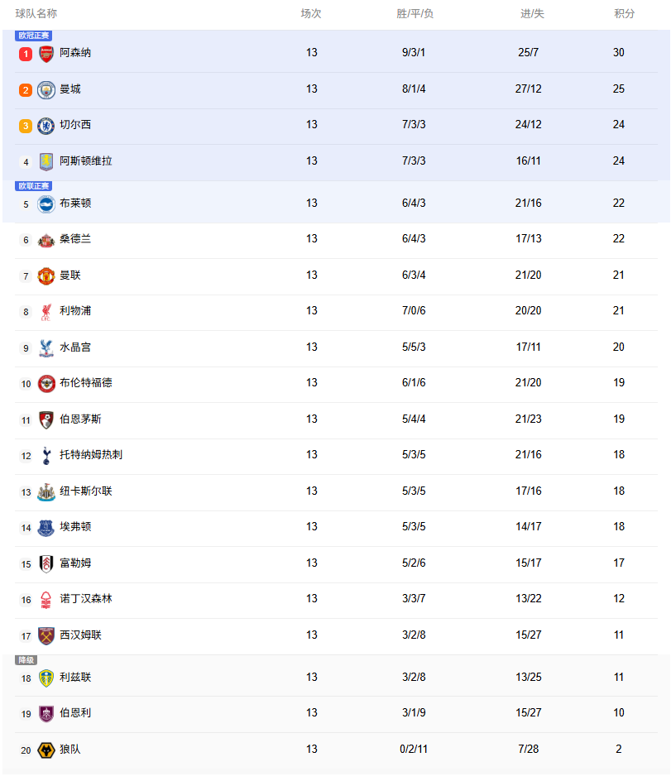671x781 pixels.
Task: Click the 欧冠正赛 zone label
Action: 34,36
